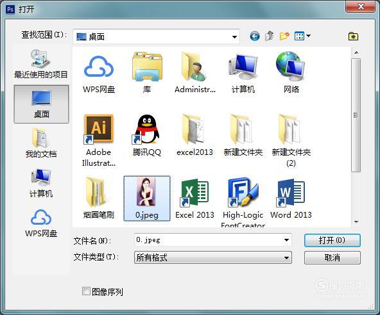Click the 打开 (Open) button
Image resolution: width=380 pixels, height=315 pixels.
pos(332,240)
